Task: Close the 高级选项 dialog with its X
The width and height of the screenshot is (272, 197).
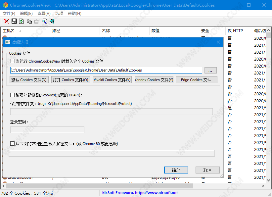Action: (x=218, y=42)
